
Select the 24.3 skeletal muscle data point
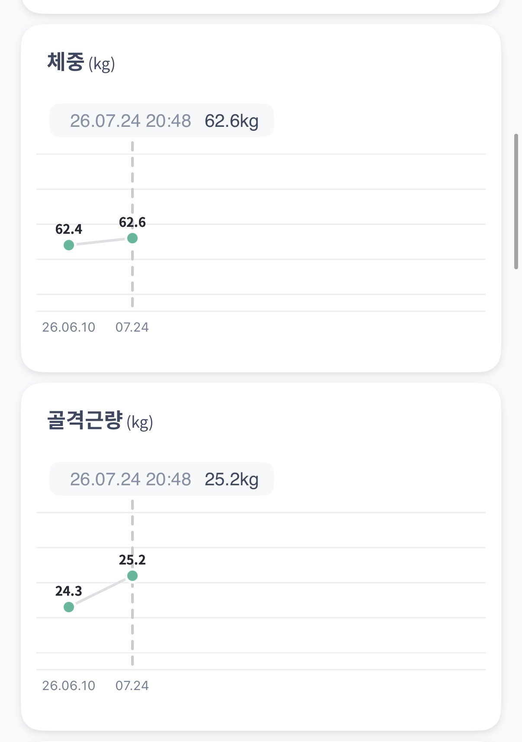[69, 607]
